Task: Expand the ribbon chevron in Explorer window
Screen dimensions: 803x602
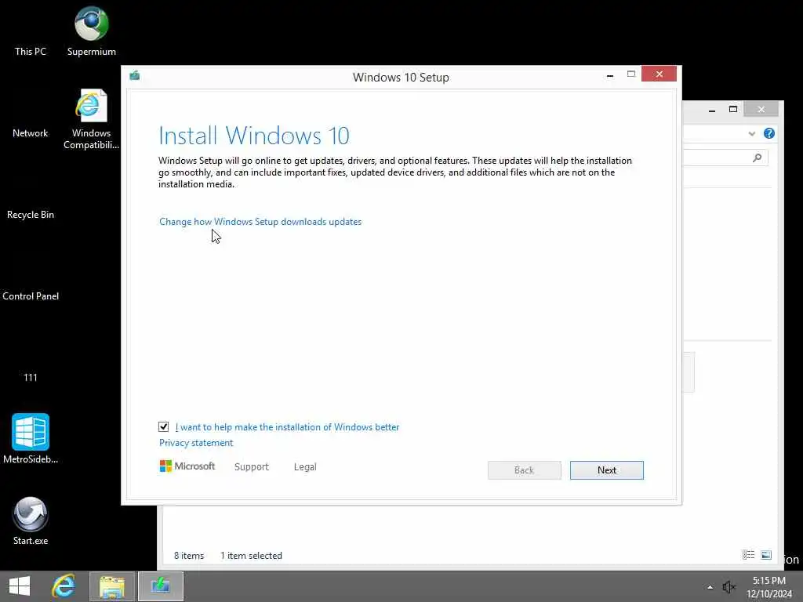Action: 752,133
